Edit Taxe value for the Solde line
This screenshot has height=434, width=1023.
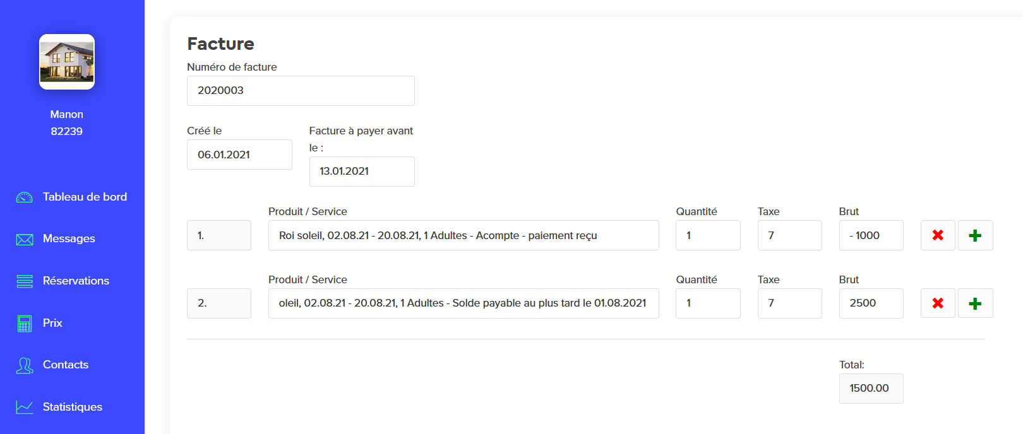[x=790, y=303]
